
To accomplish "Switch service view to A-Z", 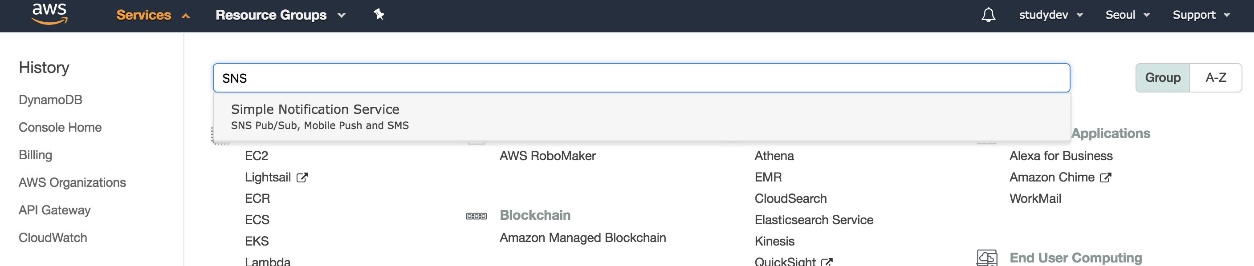I will tap(1215, 78).
